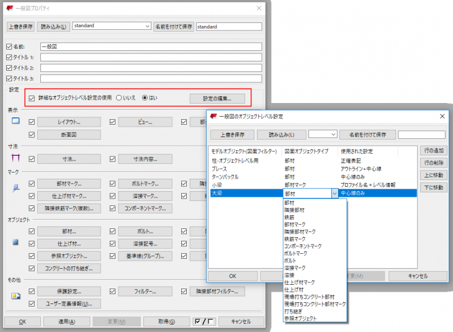Choose ボルトマーク from the dropdown list
This screenshot has height=332, width=453.
point(297,253)
